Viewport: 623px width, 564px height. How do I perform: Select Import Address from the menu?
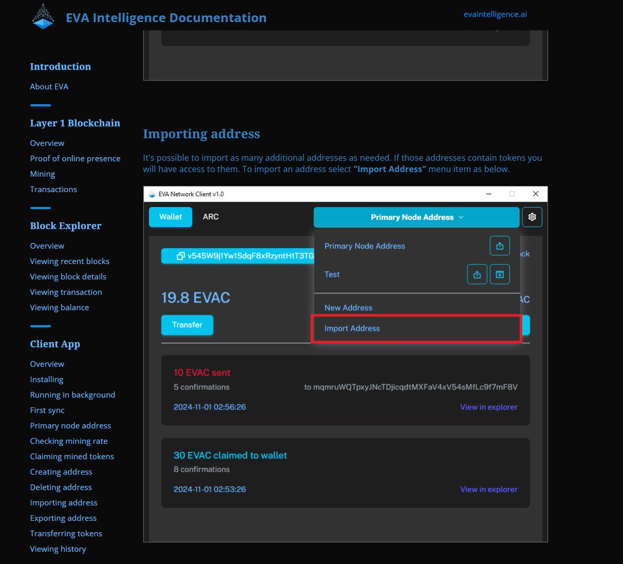(x=352, y=328)
